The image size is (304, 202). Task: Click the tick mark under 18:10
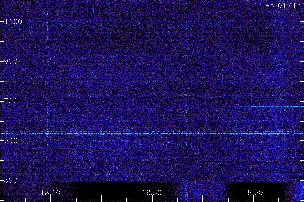[x=51, y=199]
